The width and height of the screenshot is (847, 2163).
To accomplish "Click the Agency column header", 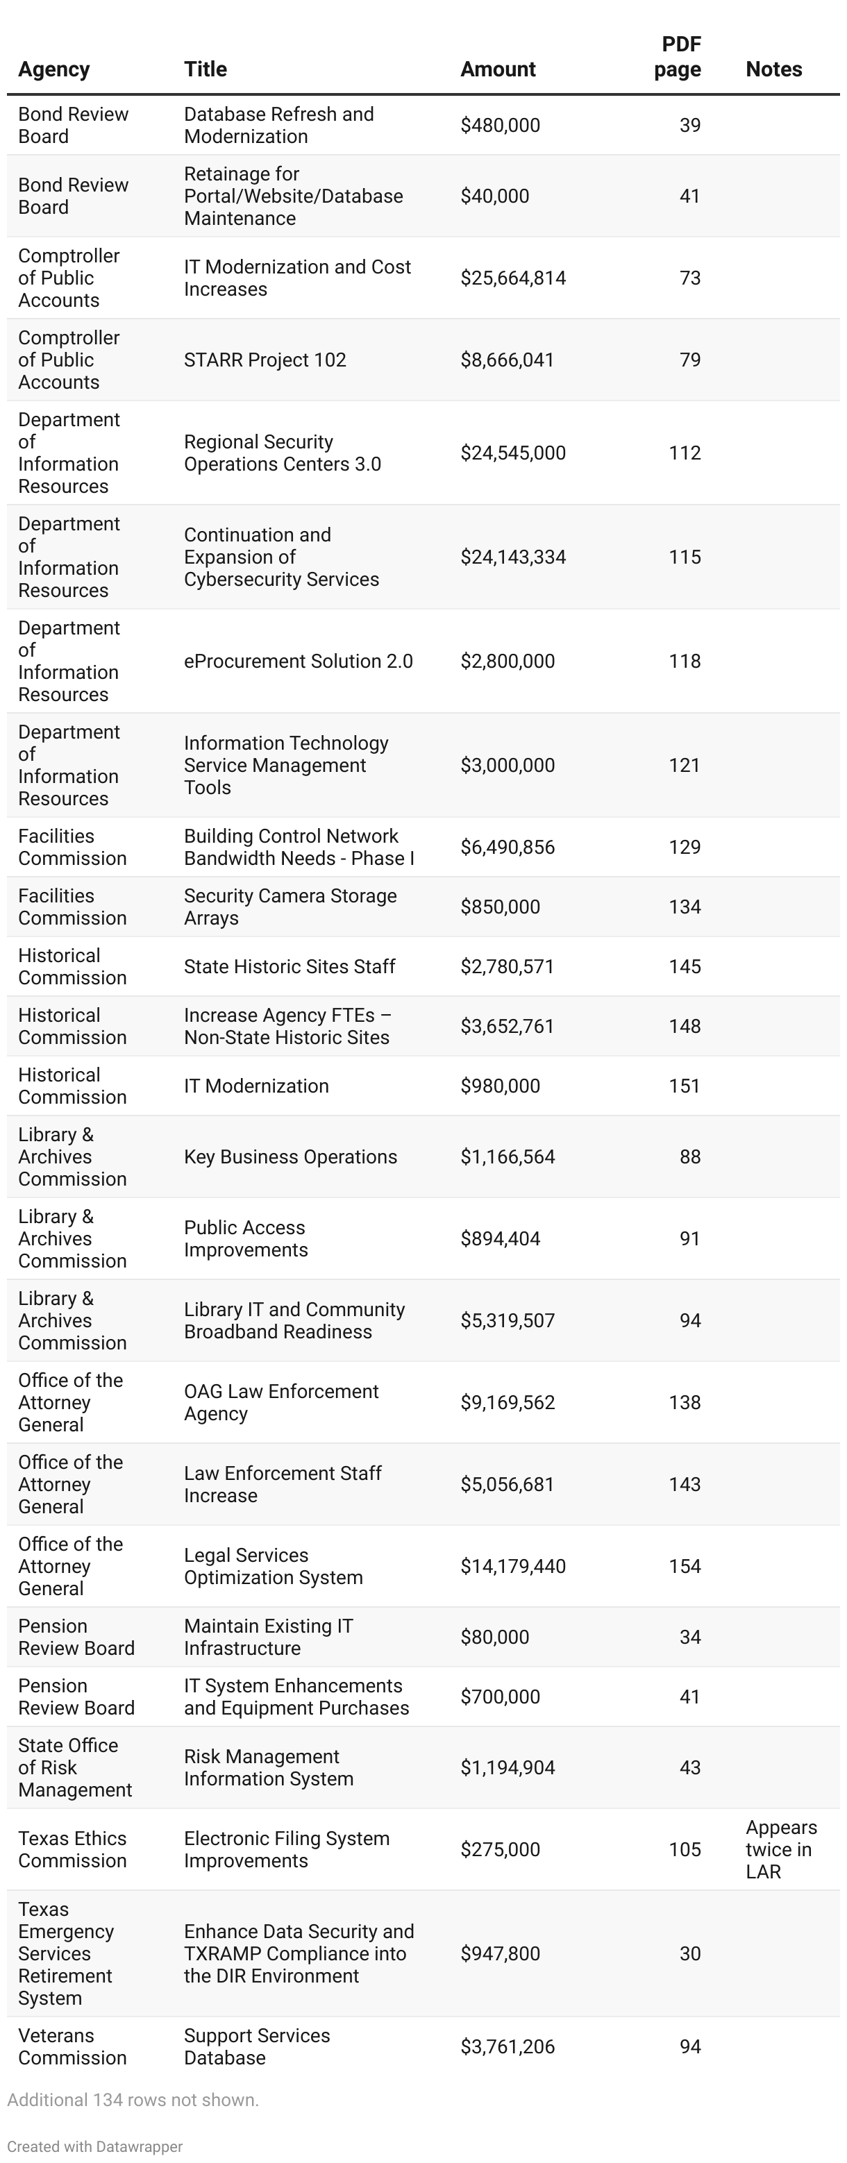I will [x=53, y=69].
